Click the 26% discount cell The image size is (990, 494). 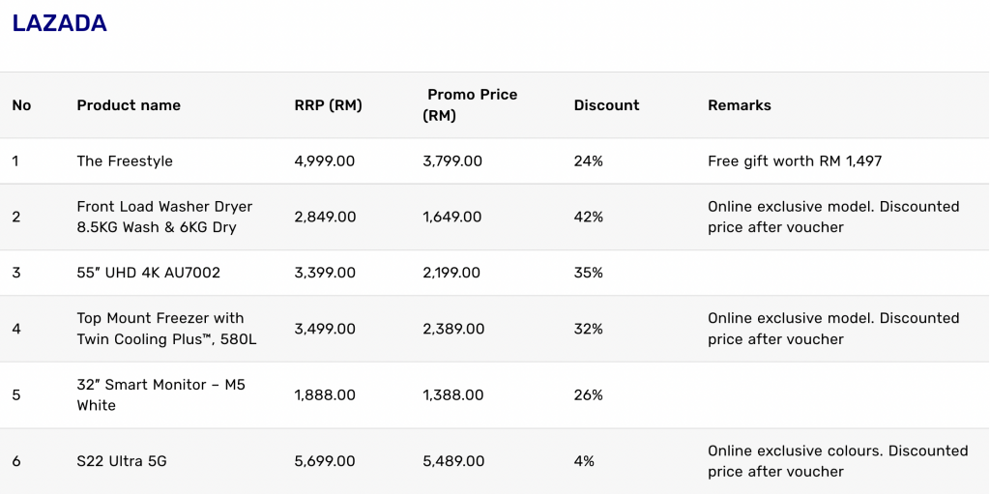pyautogui.click(x=588, y=394)
